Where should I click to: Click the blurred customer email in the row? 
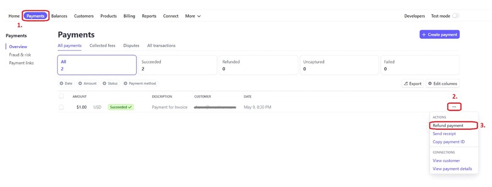coord(215,107)
